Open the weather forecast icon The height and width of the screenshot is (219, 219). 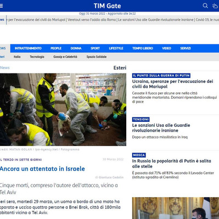coord(216,6)
